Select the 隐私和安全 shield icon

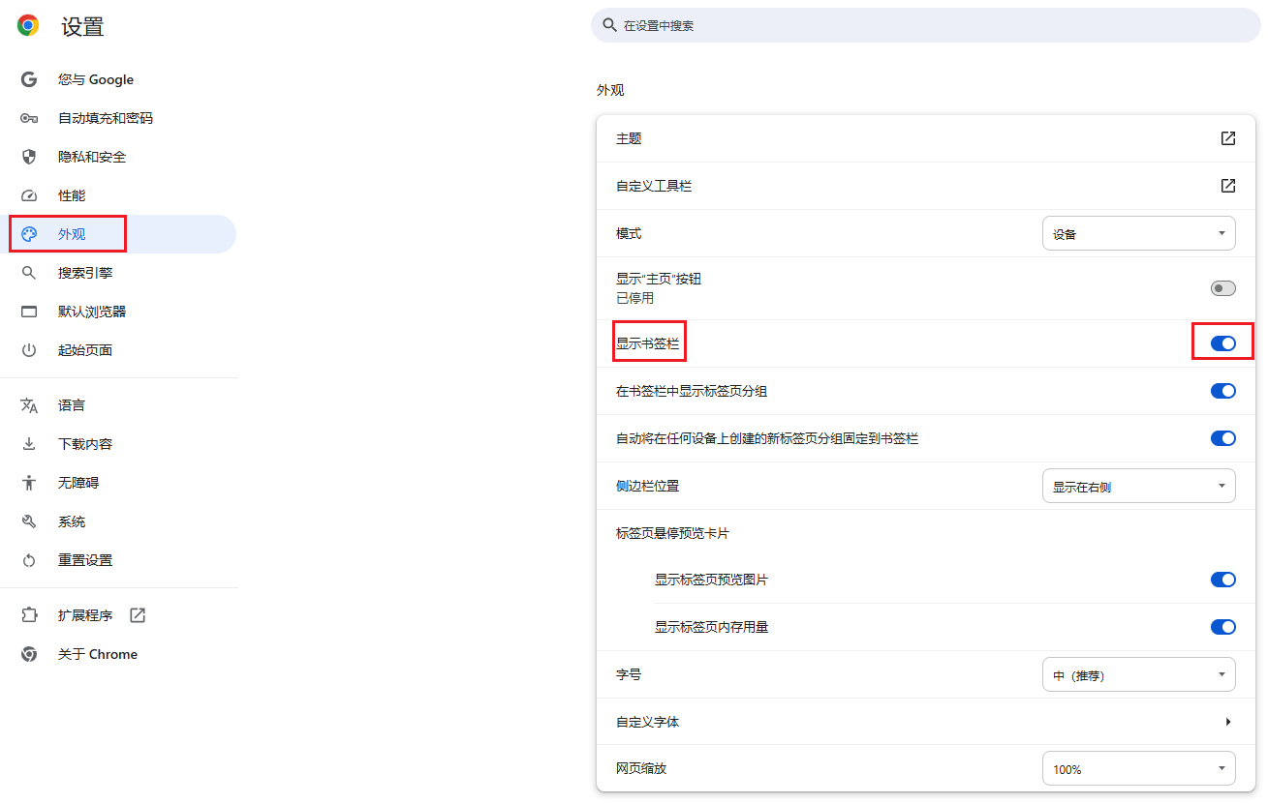click(x=28, y=156)
